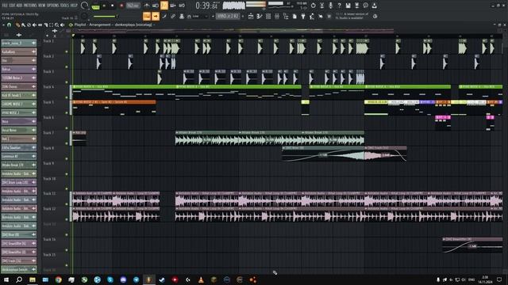Click the plus button beside pattern selector
This screenshot has width=508, height=285.
(x=243, y=16)
